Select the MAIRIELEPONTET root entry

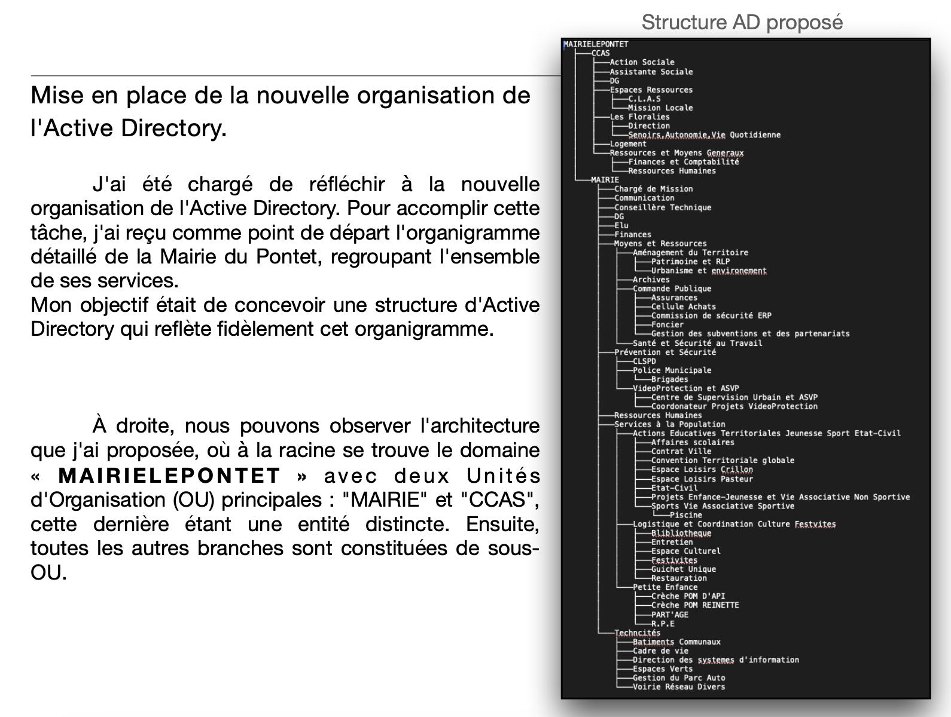pyautogui.click(x=596, y=44)
